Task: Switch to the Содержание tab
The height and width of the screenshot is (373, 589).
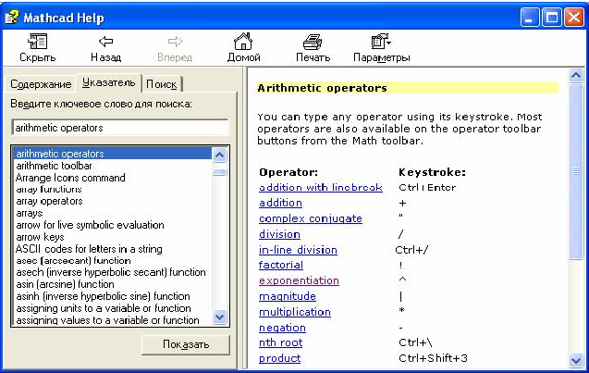Action: point(41,84)
